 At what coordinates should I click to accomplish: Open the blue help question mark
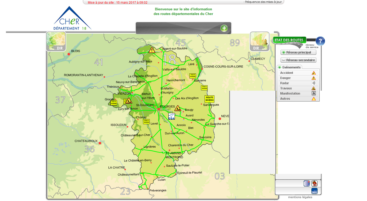pos(320,41)
